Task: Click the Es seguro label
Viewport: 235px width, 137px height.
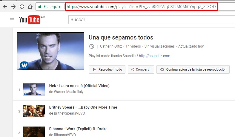Action: coord(53,7)
